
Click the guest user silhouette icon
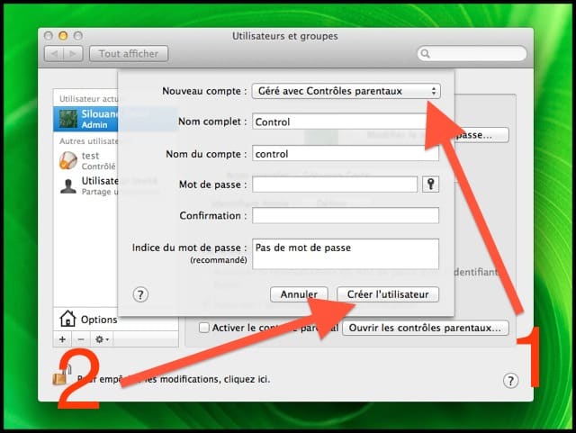(x=68, y=186)
